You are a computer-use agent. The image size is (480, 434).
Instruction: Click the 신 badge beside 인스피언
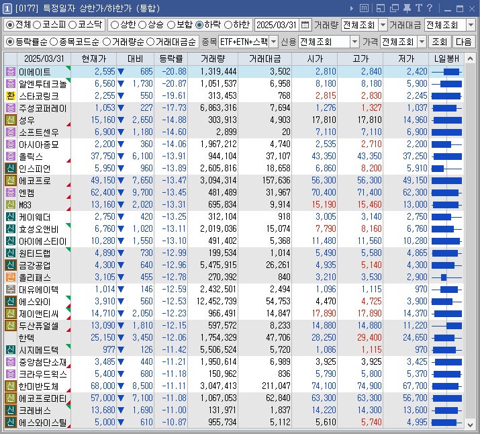(11, 169)
